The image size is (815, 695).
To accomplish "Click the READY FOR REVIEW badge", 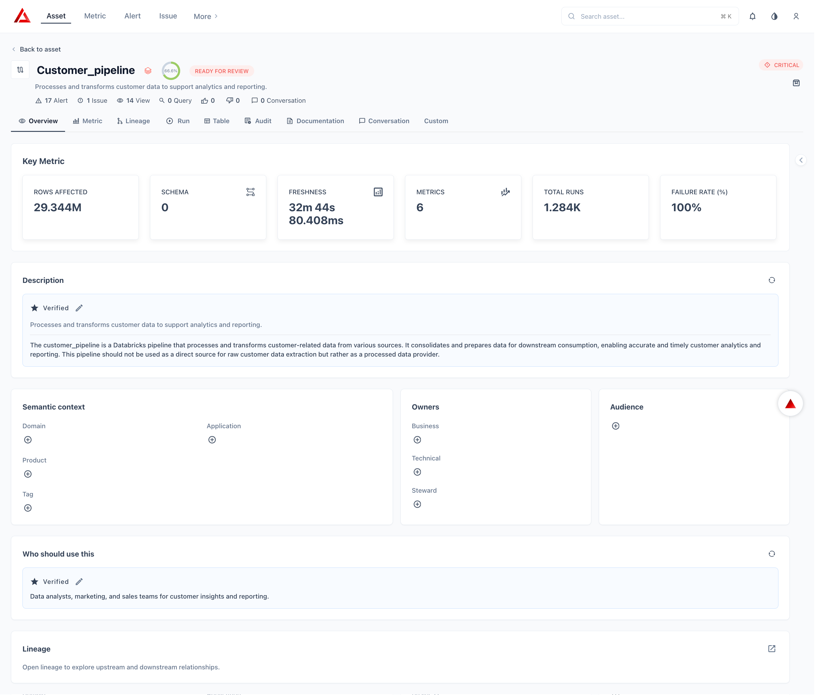I will 221,71.
